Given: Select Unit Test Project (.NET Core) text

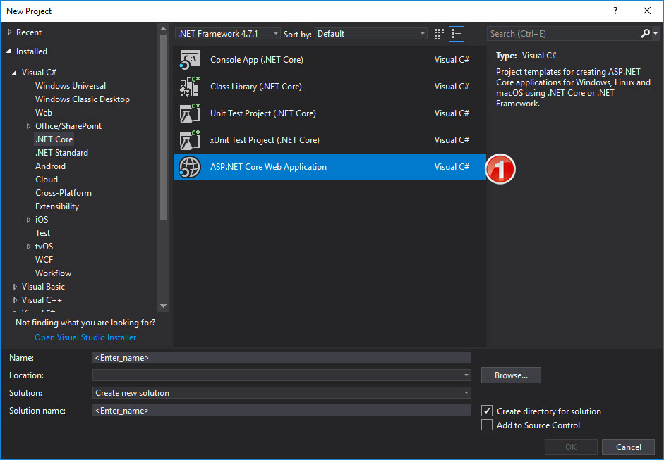Looking at the screenshot, I should point(263,113).
